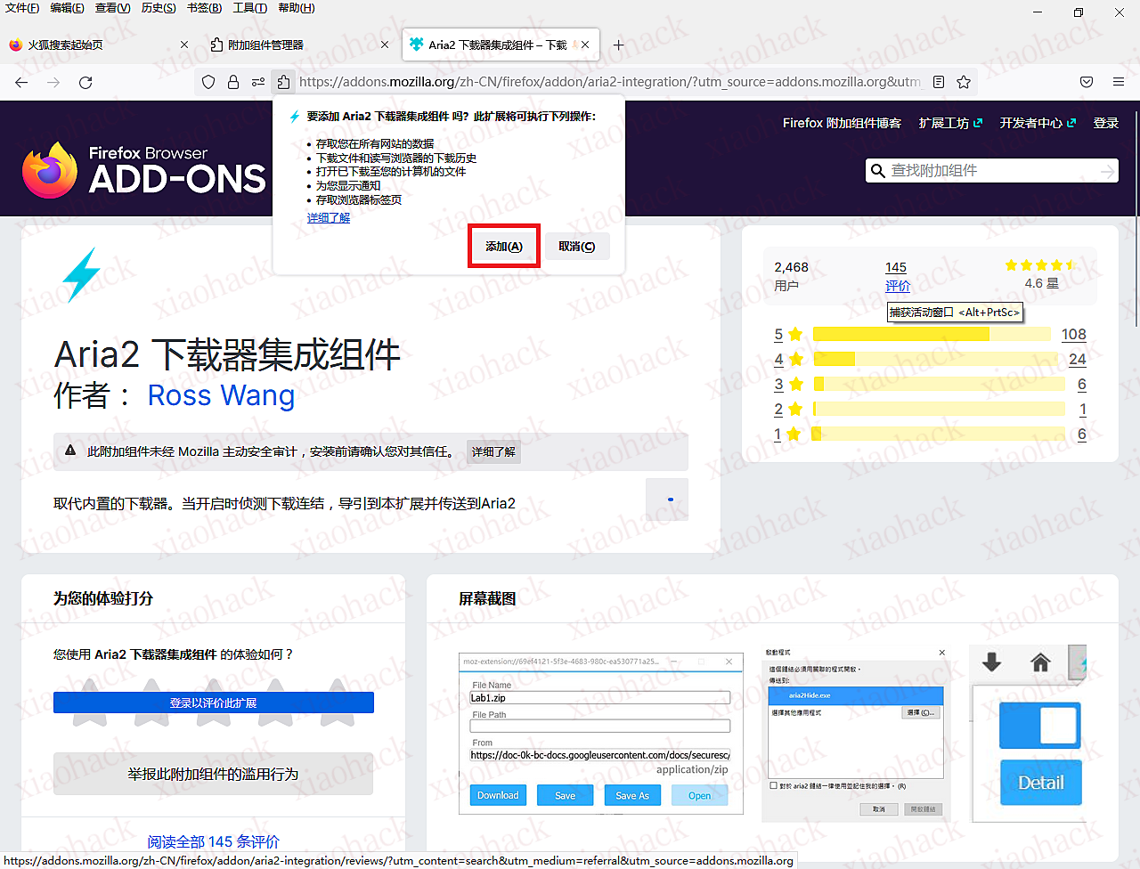Open 开发者中心 link
1140x869 pixels.
(1038, 123)
